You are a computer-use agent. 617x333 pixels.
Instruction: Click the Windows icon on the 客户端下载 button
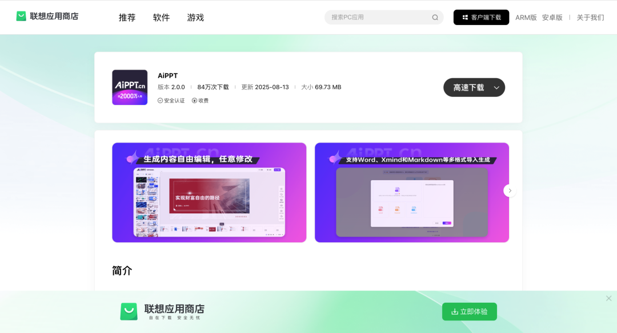465,17
